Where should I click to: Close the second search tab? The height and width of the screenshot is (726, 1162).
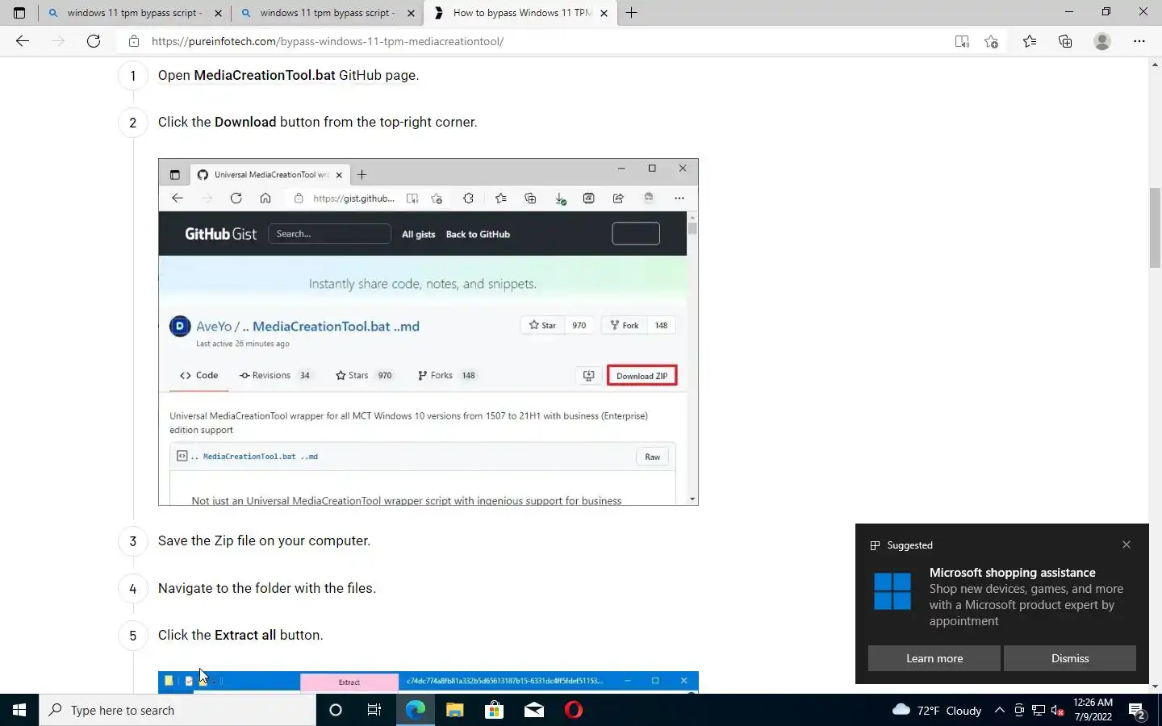click(x=411, y=13)
